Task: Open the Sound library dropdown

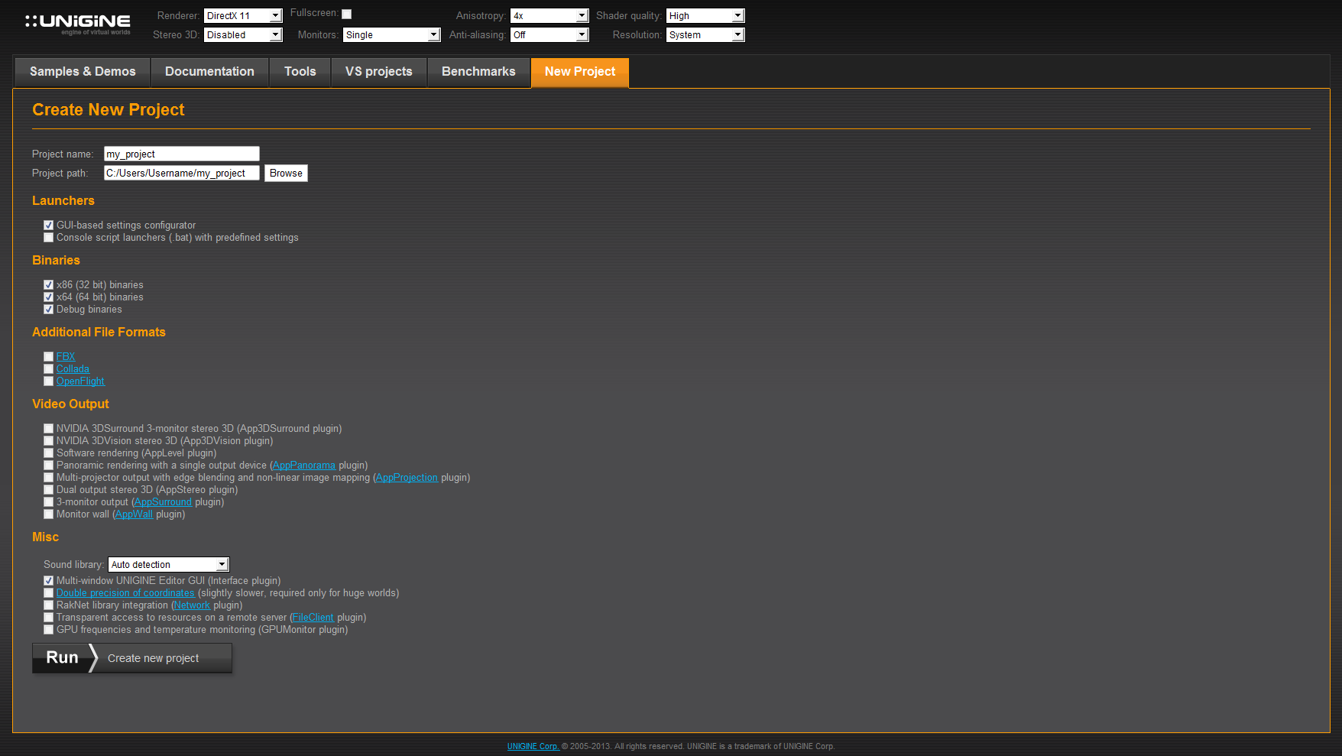Action: pos(169,564)
